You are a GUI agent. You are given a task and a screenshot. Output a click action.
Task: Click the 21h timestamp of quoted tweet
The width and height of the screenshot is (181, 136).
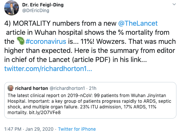93,88
